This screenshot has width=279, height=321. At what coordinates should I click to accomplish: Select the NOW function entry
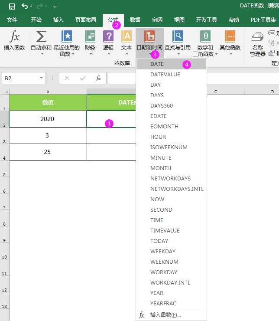(171, 200)
